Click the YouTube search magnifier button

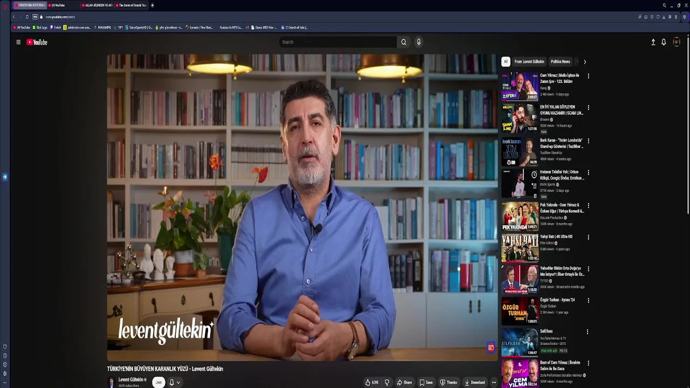(x=403, y=42)
